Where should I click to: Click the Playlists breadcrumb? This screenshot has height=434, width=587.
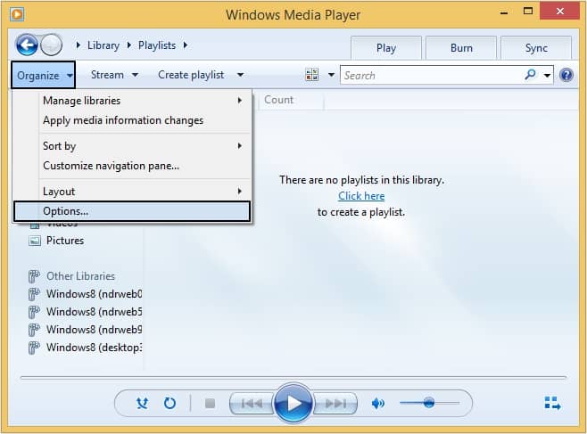(157, 45)
